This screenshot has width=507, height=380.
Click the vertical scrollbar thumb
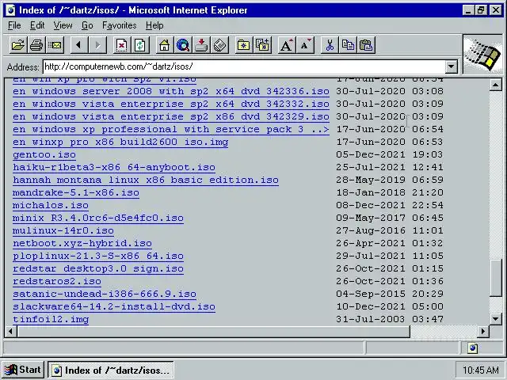click(495, 278)
